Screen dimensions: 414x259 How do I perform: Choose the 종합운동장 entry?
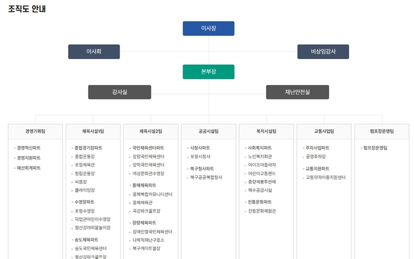[84, 156]
